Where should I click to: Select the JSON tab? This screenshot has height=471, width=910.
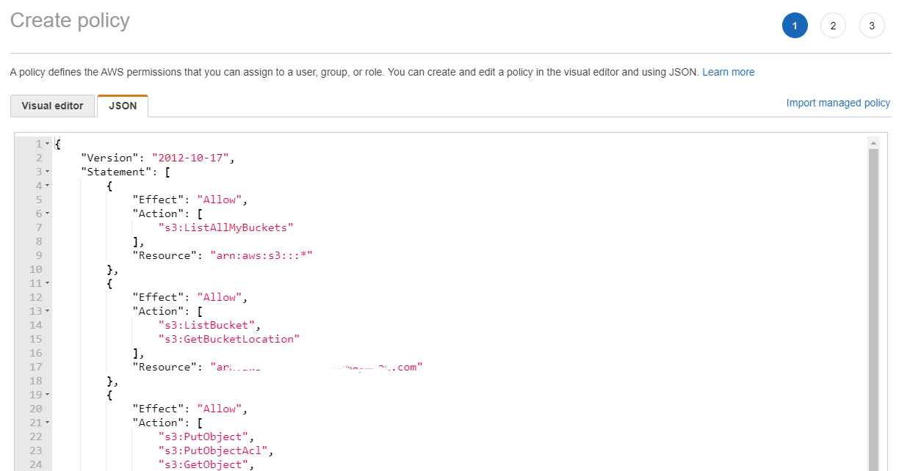click(123, 106)
